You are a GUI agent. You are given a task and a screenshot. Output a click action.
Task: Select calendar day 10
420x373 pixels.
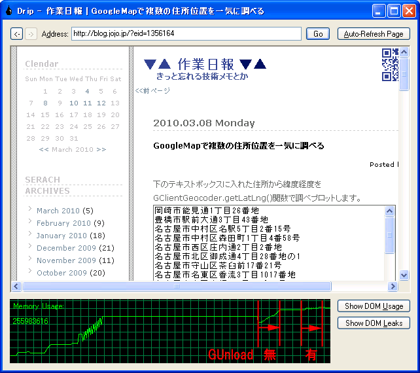tap(74, 103)
